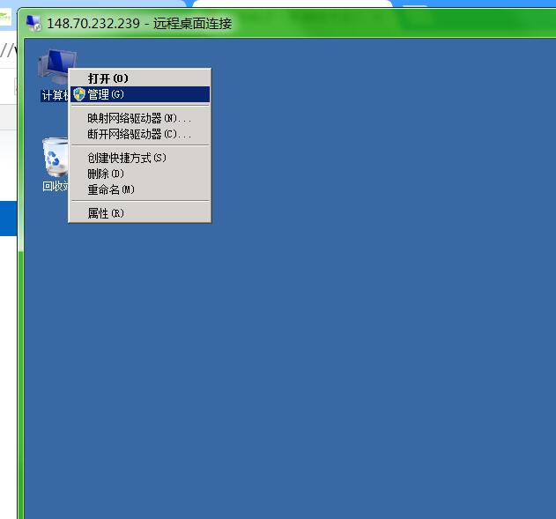
Task: Click empty blue desktop to dismiss menu
Action: 352,308
